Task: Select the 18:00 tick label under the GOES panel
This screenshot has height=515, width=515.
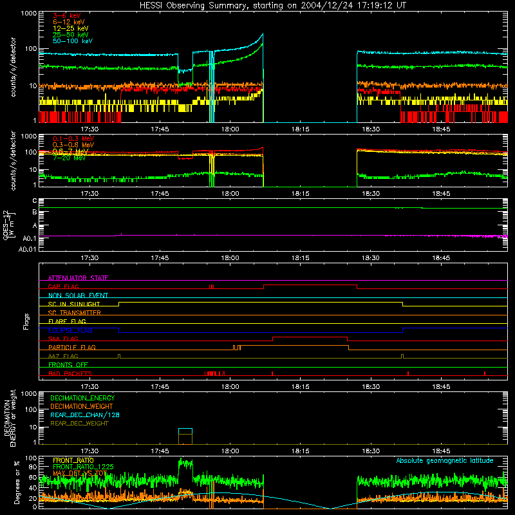Action: 230,258
